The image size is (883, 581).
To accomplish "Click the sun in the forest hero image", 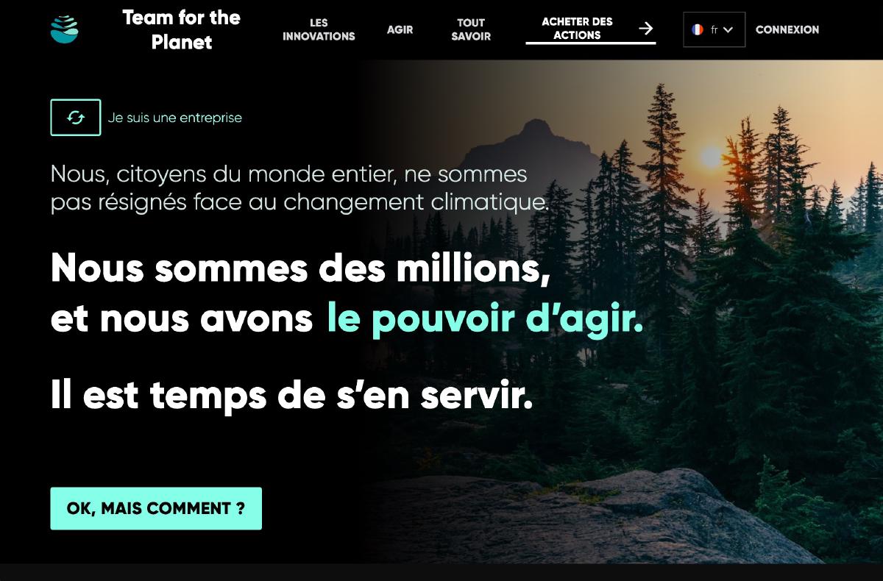I will pyautogui.click(x=711, y=157).
